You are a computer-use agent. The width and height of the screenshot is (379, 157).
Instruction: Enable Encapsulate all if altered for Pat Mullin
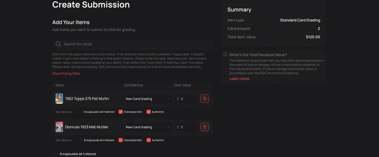81,112
